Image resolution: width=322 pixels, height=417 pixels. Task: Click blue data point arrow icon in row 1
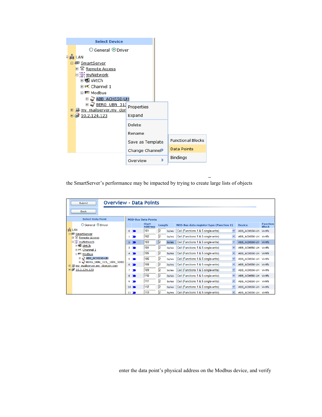pos(134,237)
